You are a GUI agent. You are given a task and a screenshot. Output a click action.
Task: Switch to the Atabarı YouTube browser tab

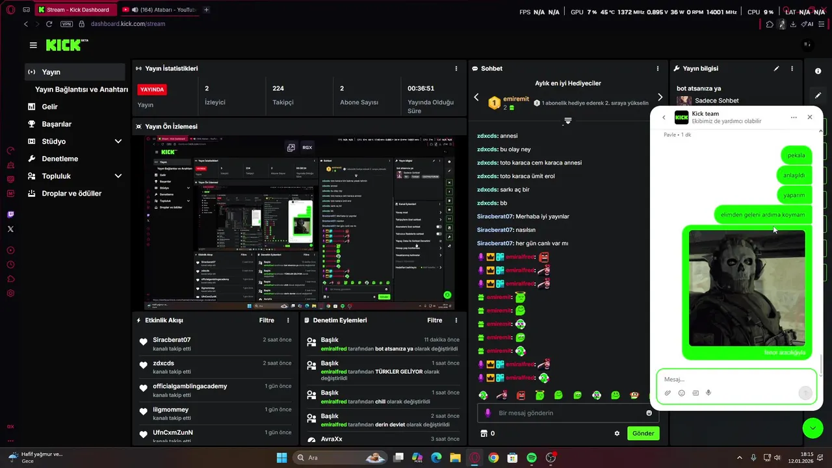tap(159, 10)
